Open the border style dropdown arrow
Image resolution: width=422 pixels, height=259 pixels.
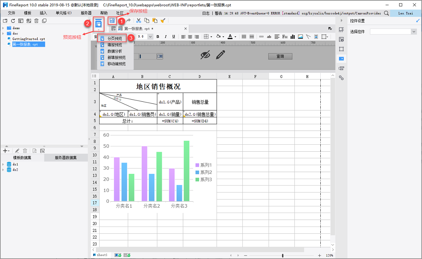(211, 37)
